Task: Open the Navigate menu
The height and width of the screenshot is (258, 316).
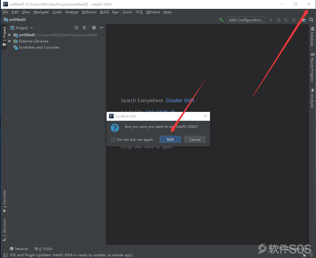Action: tap(41, 12)
